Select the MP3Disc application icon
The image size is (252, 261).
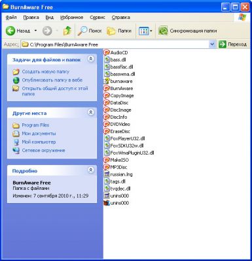107,167
